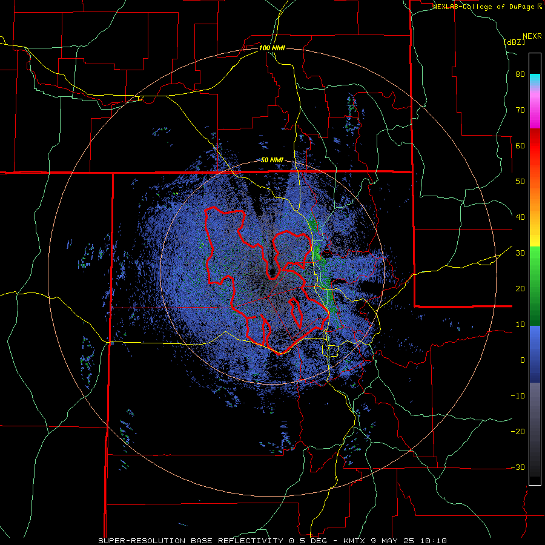Click the 80 value on the dBZ scale
The image size is (545, 545).
(520, 74)
